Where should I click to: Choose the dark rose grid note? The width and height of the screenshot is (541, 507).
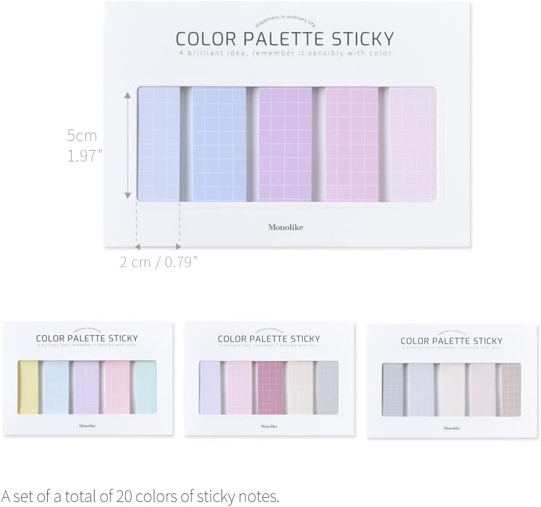point(268,387)
